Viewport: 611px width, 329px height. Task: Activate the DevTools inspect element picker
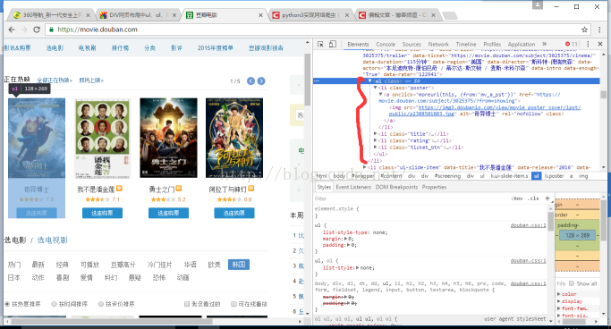(x=320, y=44)
